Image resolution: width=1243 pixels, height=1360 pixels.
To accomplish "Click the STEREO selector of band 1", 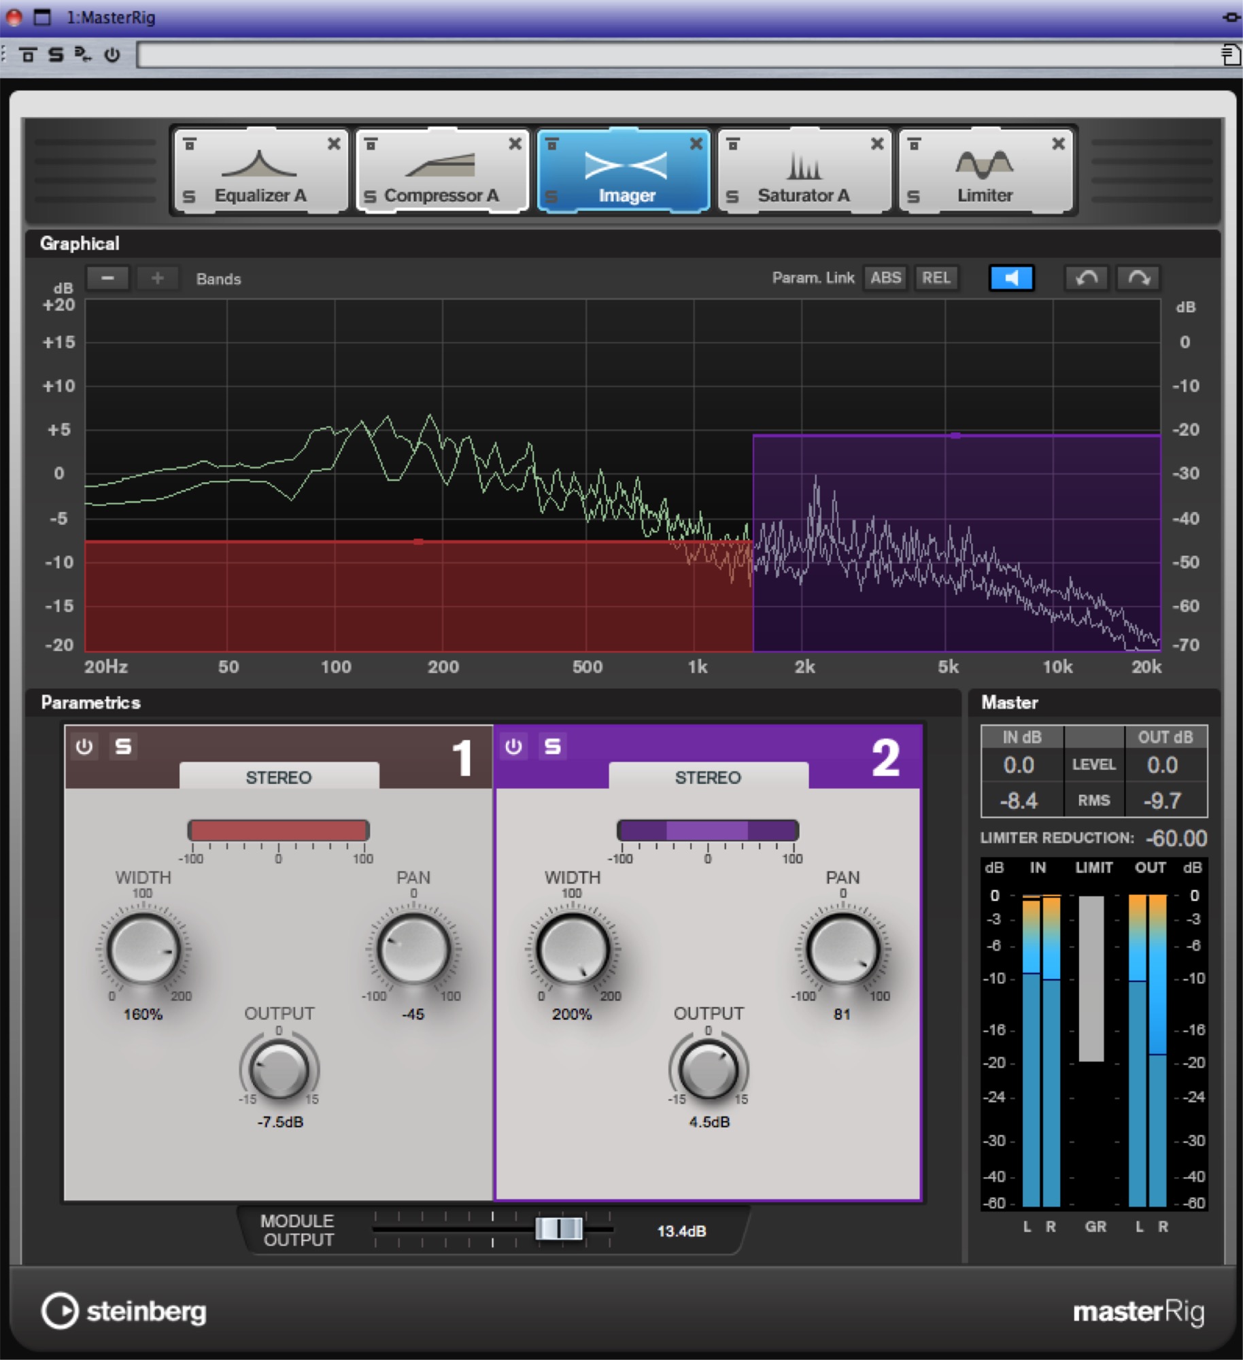I will click(x=279, y=777).
